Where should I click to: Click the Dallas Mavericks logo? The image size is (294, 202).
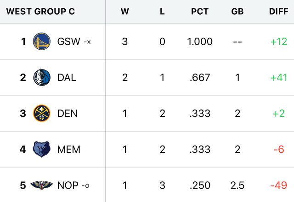point(41,77)
